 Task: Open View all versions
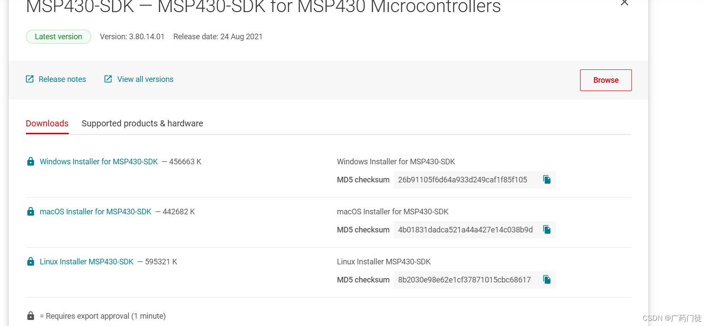pyautogui.click(x=145, y=79)
